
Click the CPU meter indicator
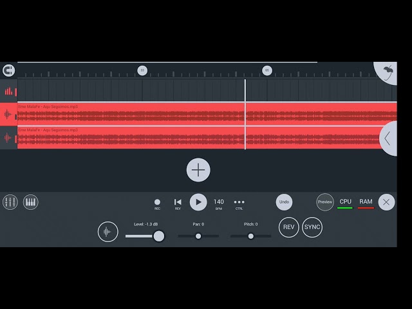click(345, 203)
